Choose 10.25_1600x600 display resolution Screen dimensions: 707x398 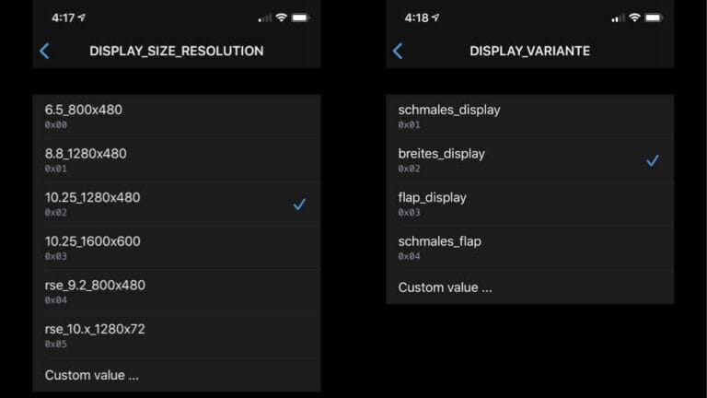point(175,248)
